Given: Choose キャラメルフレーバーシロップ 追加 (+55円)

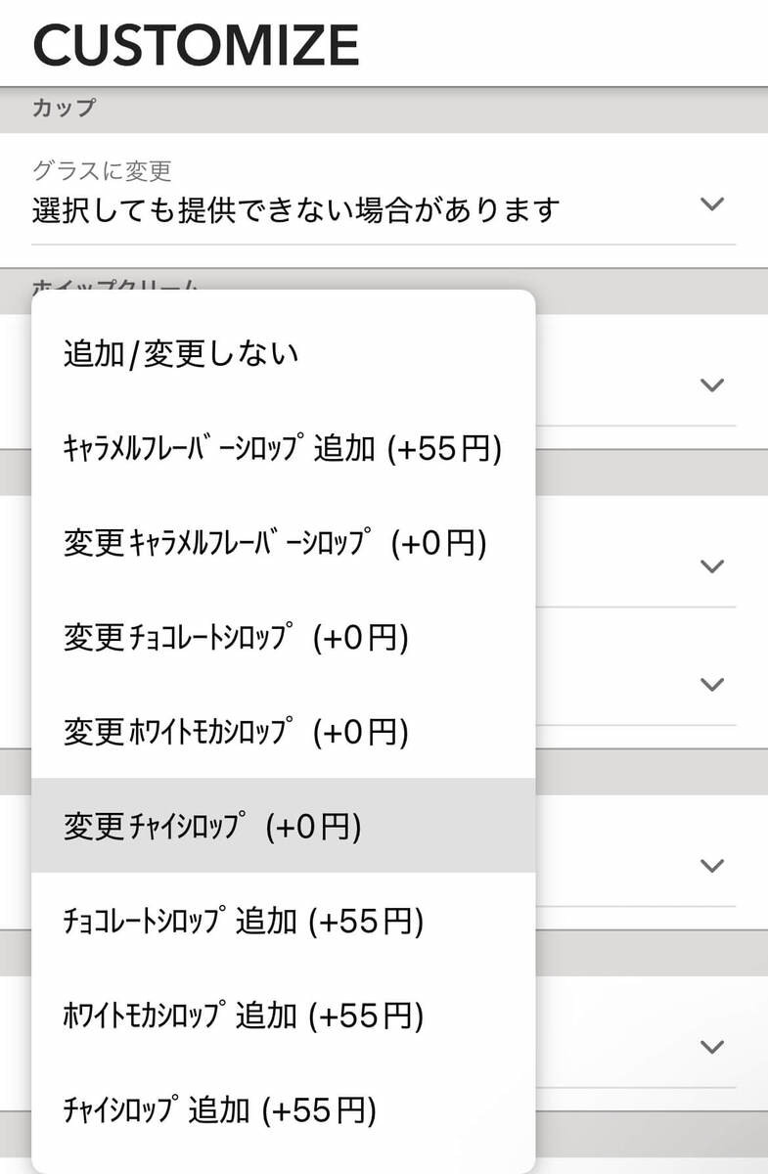Looking at the screenshot, I should tap(282, 449).
